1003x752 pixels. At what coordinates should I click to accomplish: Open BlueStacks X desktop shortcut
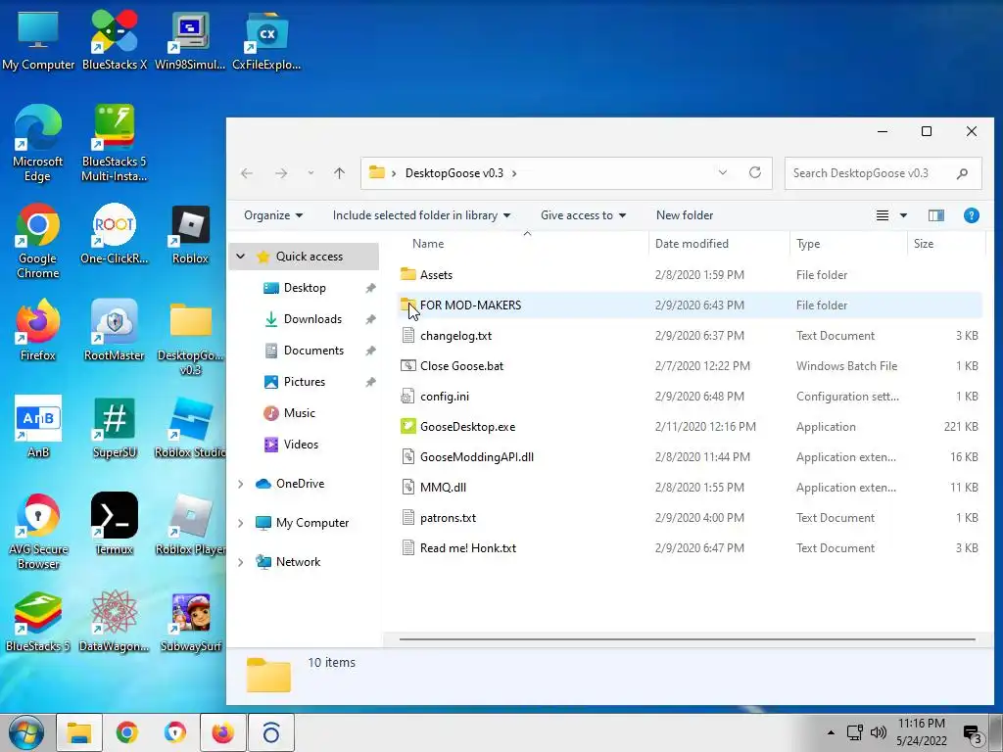pos(115,40)
